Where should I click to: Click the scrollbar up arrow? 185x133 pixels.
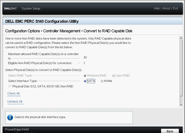coord(181,38)
